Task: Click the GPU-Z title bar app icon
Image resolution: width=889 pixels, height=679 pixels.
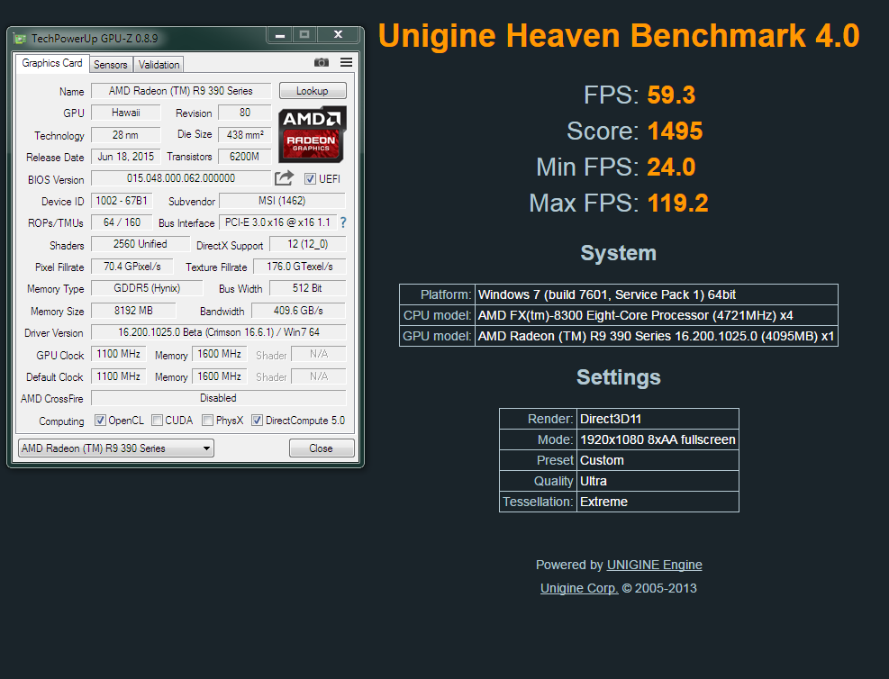Action: [x=21, y=39]
